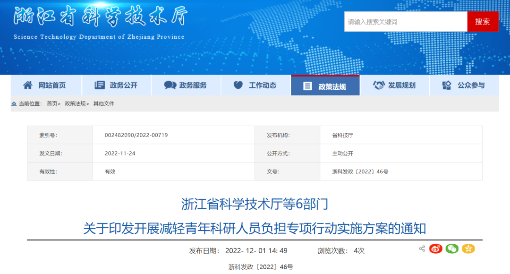Open the 公众参与 menu item
Image resolution: width=510 pixels, height=274 pixels.
tap(471, 86)
